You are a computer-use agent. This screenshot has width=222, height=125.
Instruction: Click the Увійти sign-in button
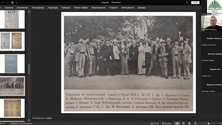(195, 2)
